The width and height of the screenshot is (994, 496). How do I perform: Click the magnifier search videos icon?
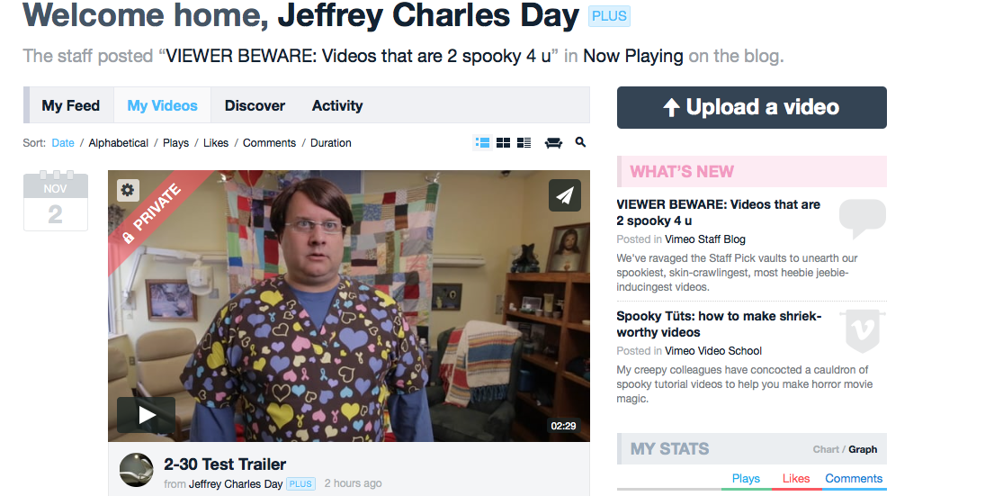pyautogui.click(x=580, y=142)
